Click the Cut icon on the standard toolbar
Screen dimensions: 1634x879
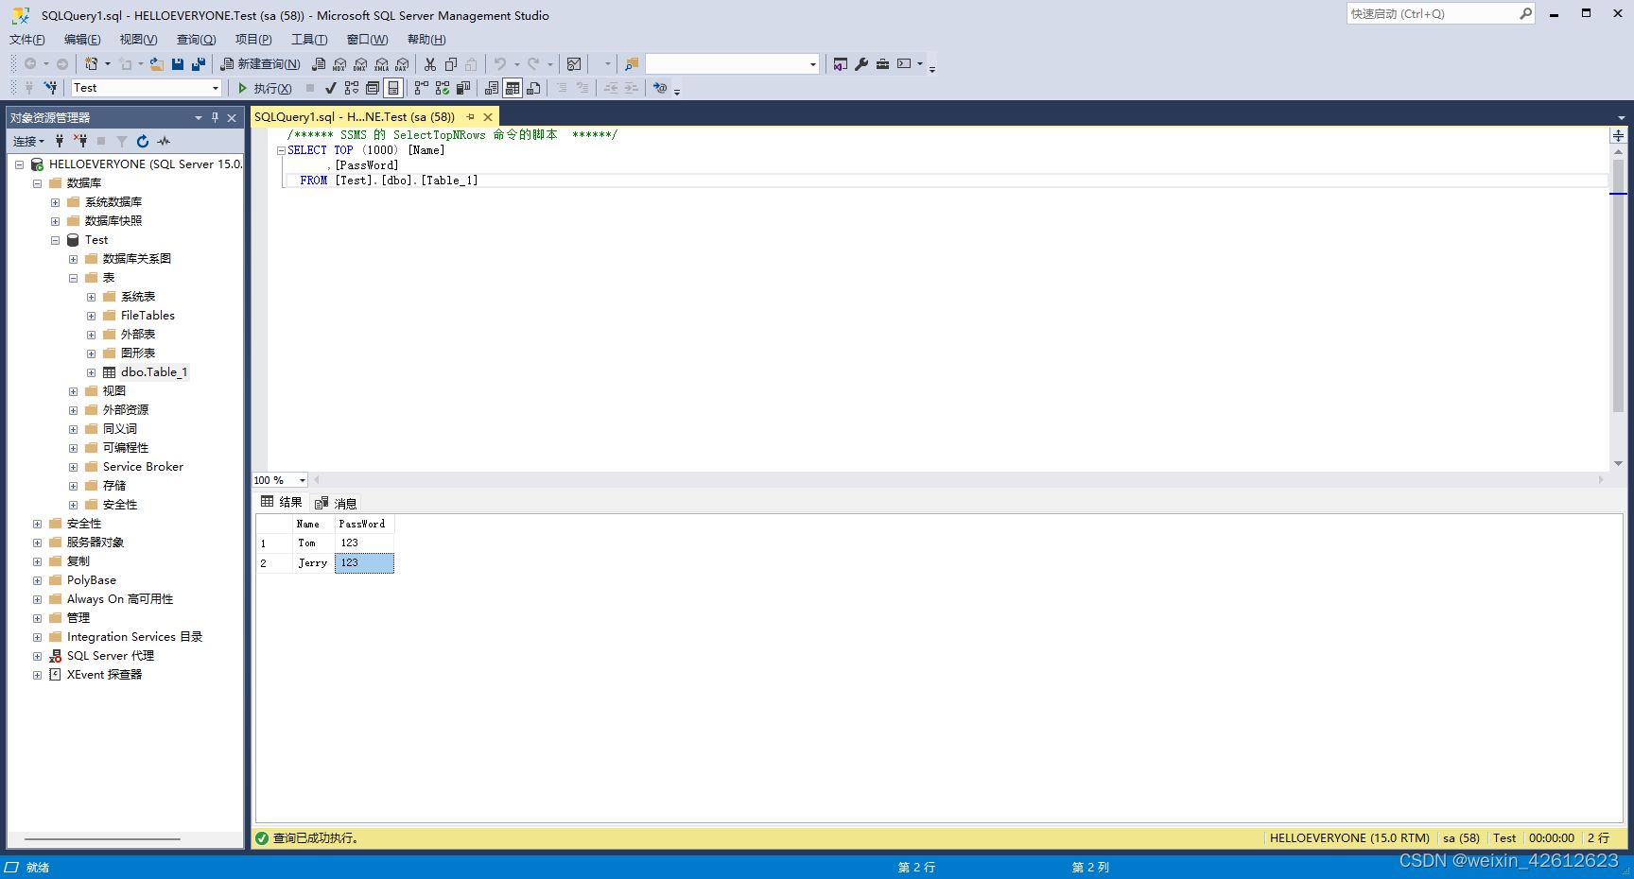428,63
